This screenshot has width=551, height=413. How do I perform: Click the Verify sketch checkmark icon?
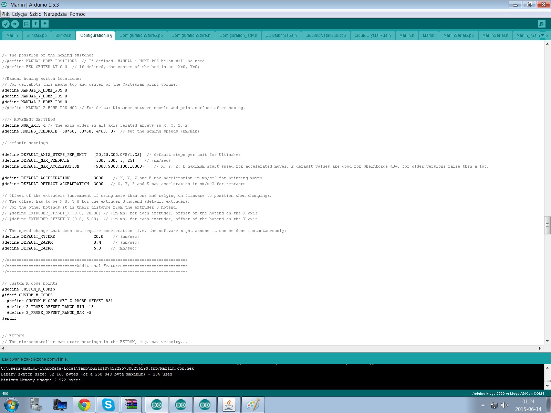[x=6, y=24]
